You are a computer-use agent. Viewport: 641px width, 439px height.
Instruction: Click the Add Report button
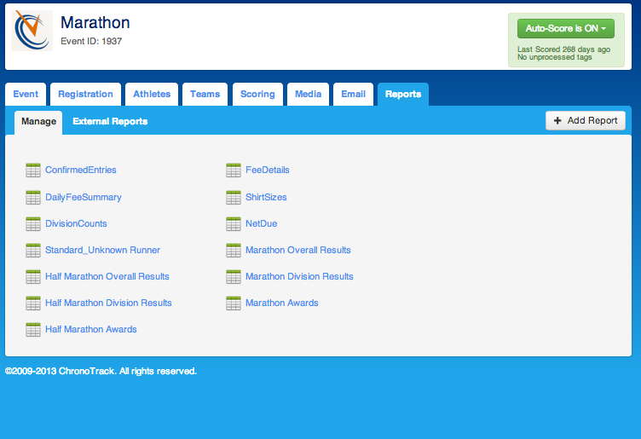586,120
